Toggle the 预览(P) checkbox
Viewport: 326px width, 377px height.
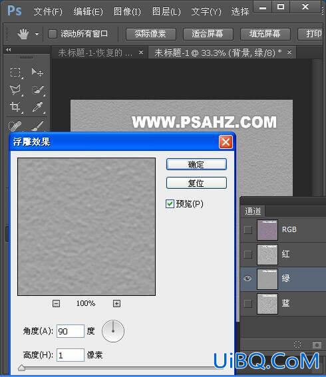170,203
